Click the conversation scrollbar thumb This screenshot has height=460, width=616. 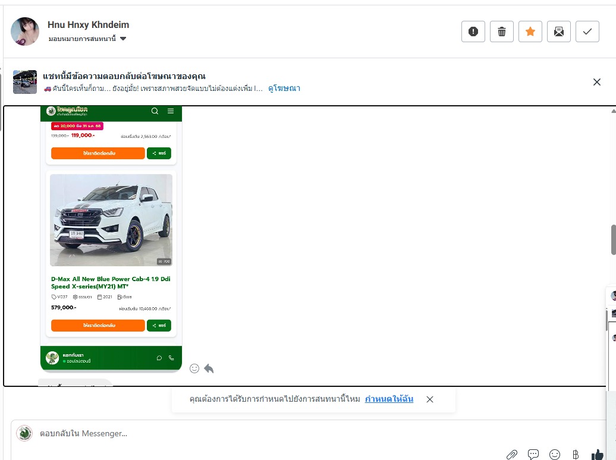click(x=613, y=240)
